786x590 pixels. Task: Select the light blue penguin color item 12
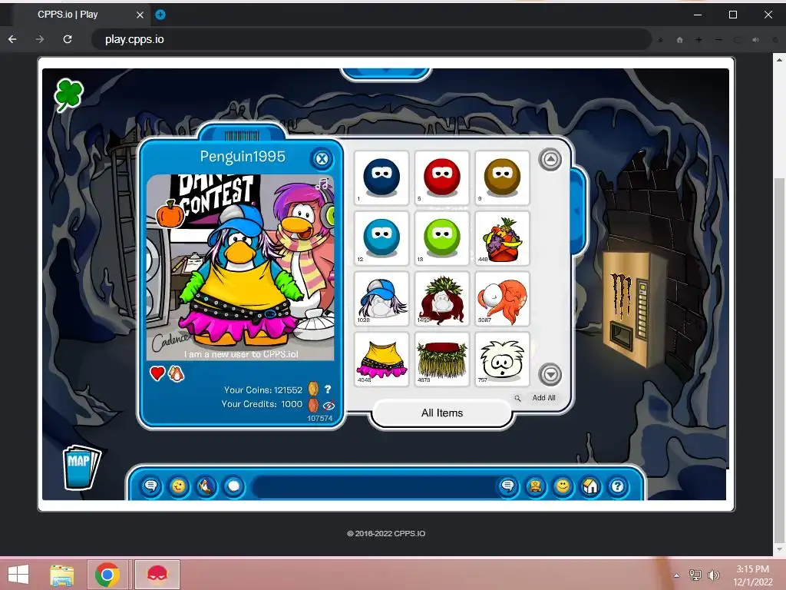(x=381, y=238)
